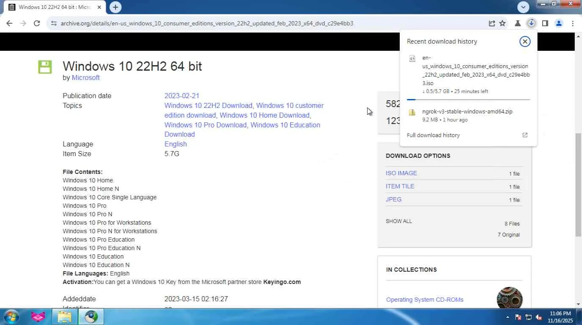The height and width of the screenshot is (325, 582).
Task: Click the '2023-03-15 02:16:27' added date
Action: tap(196, 299)
